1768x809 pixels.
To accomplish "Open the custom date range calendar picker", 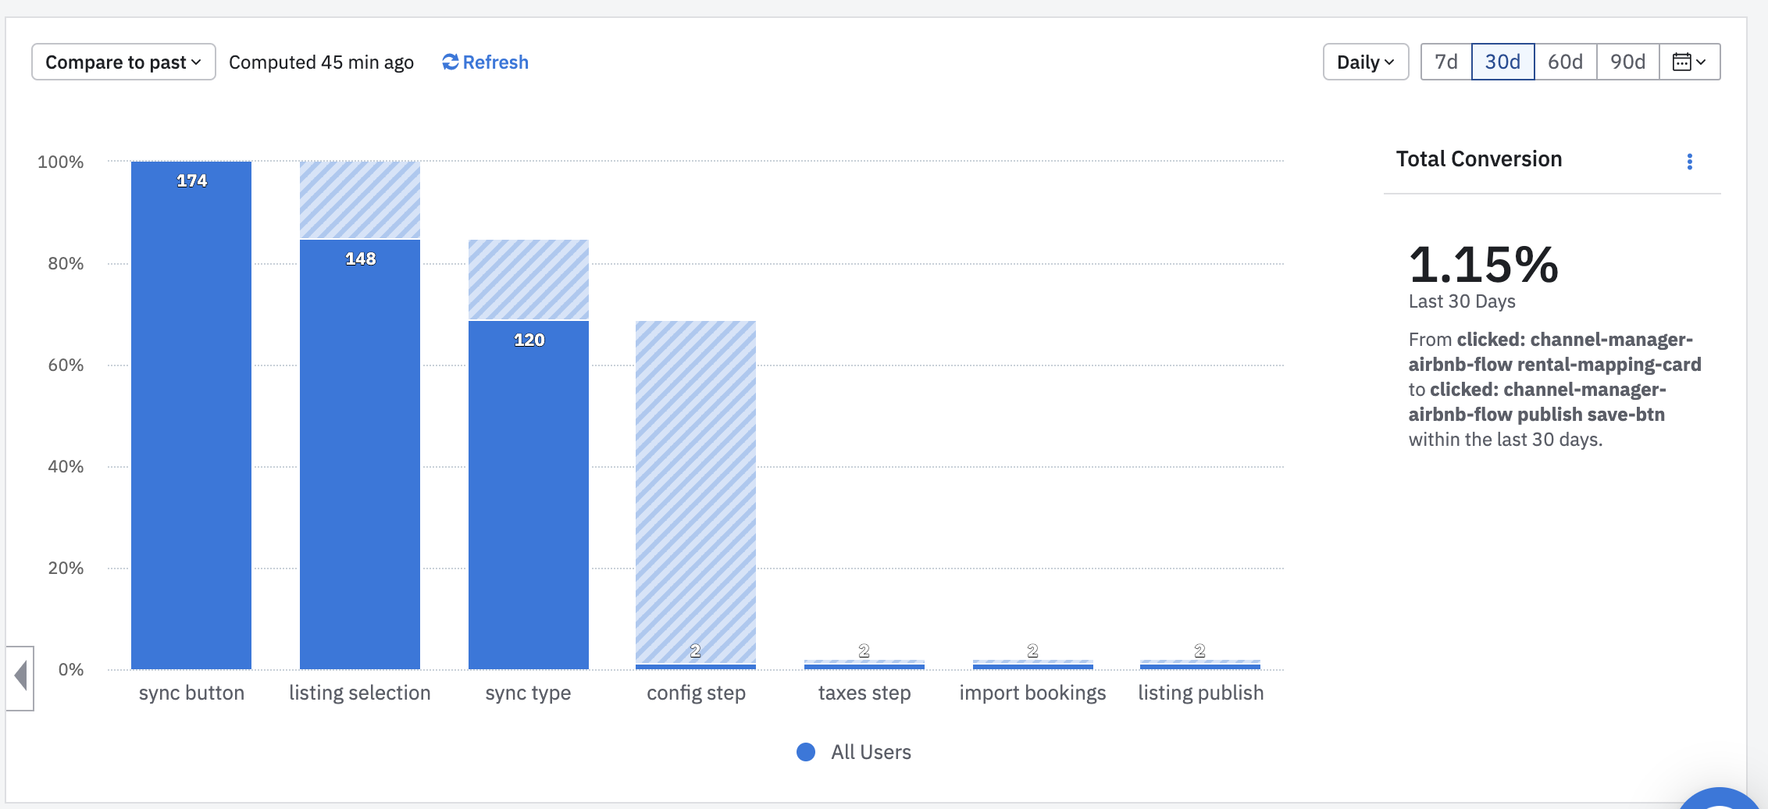I will [x=1689, y=62].
